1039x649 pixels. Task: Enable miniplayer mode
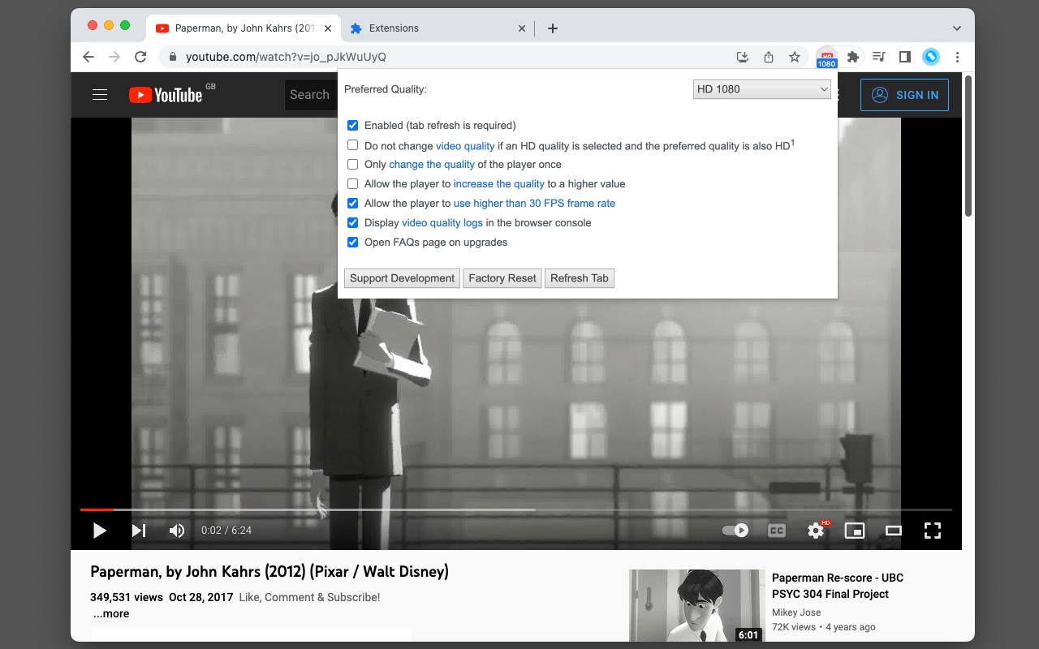(x=855, y=531)
